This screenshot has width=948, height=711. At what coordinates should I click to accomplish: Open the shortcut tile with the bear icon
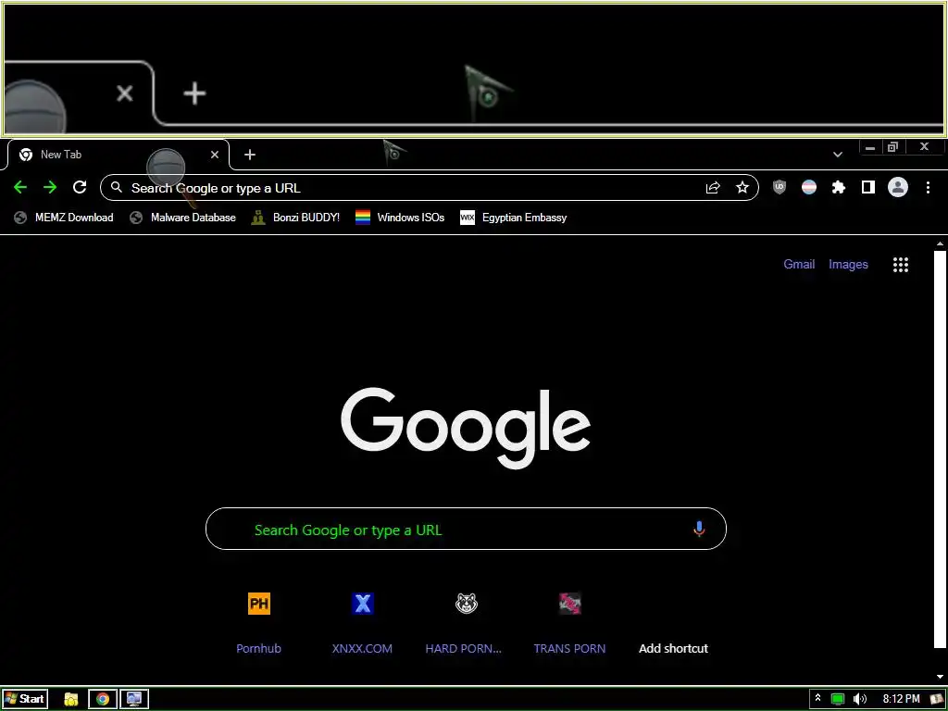click(467, 623)
